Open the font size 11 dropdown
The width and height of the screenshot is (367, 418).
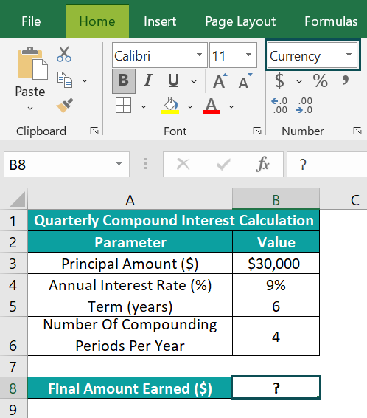click(248, 55)
